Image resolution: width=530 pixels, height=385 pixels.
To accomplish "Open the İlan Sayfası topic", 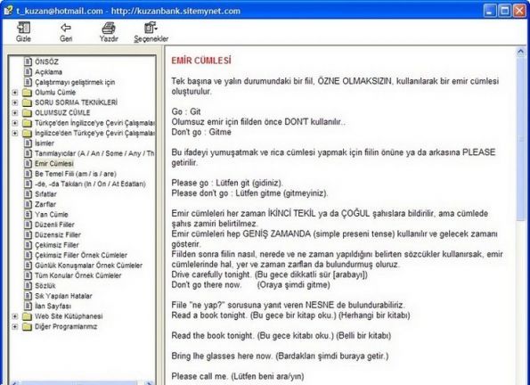I will coord(53,306).
